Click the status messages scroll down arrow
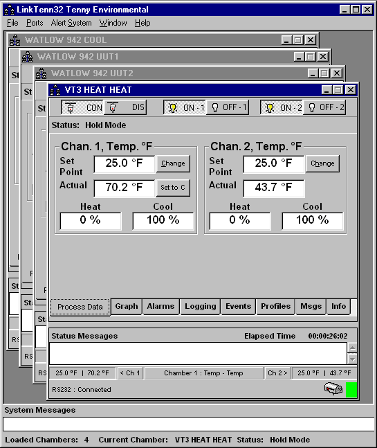The width and height of the screenshot is (377, 448). point(353,359)
